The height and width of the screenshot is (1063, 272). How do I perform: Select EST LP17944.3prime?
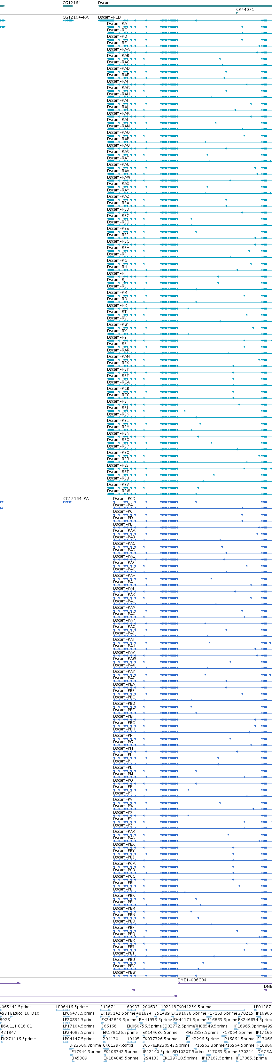(85, 1051)
